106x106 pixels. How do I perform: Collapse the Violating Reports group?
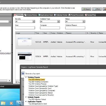(x=26, y=77)
